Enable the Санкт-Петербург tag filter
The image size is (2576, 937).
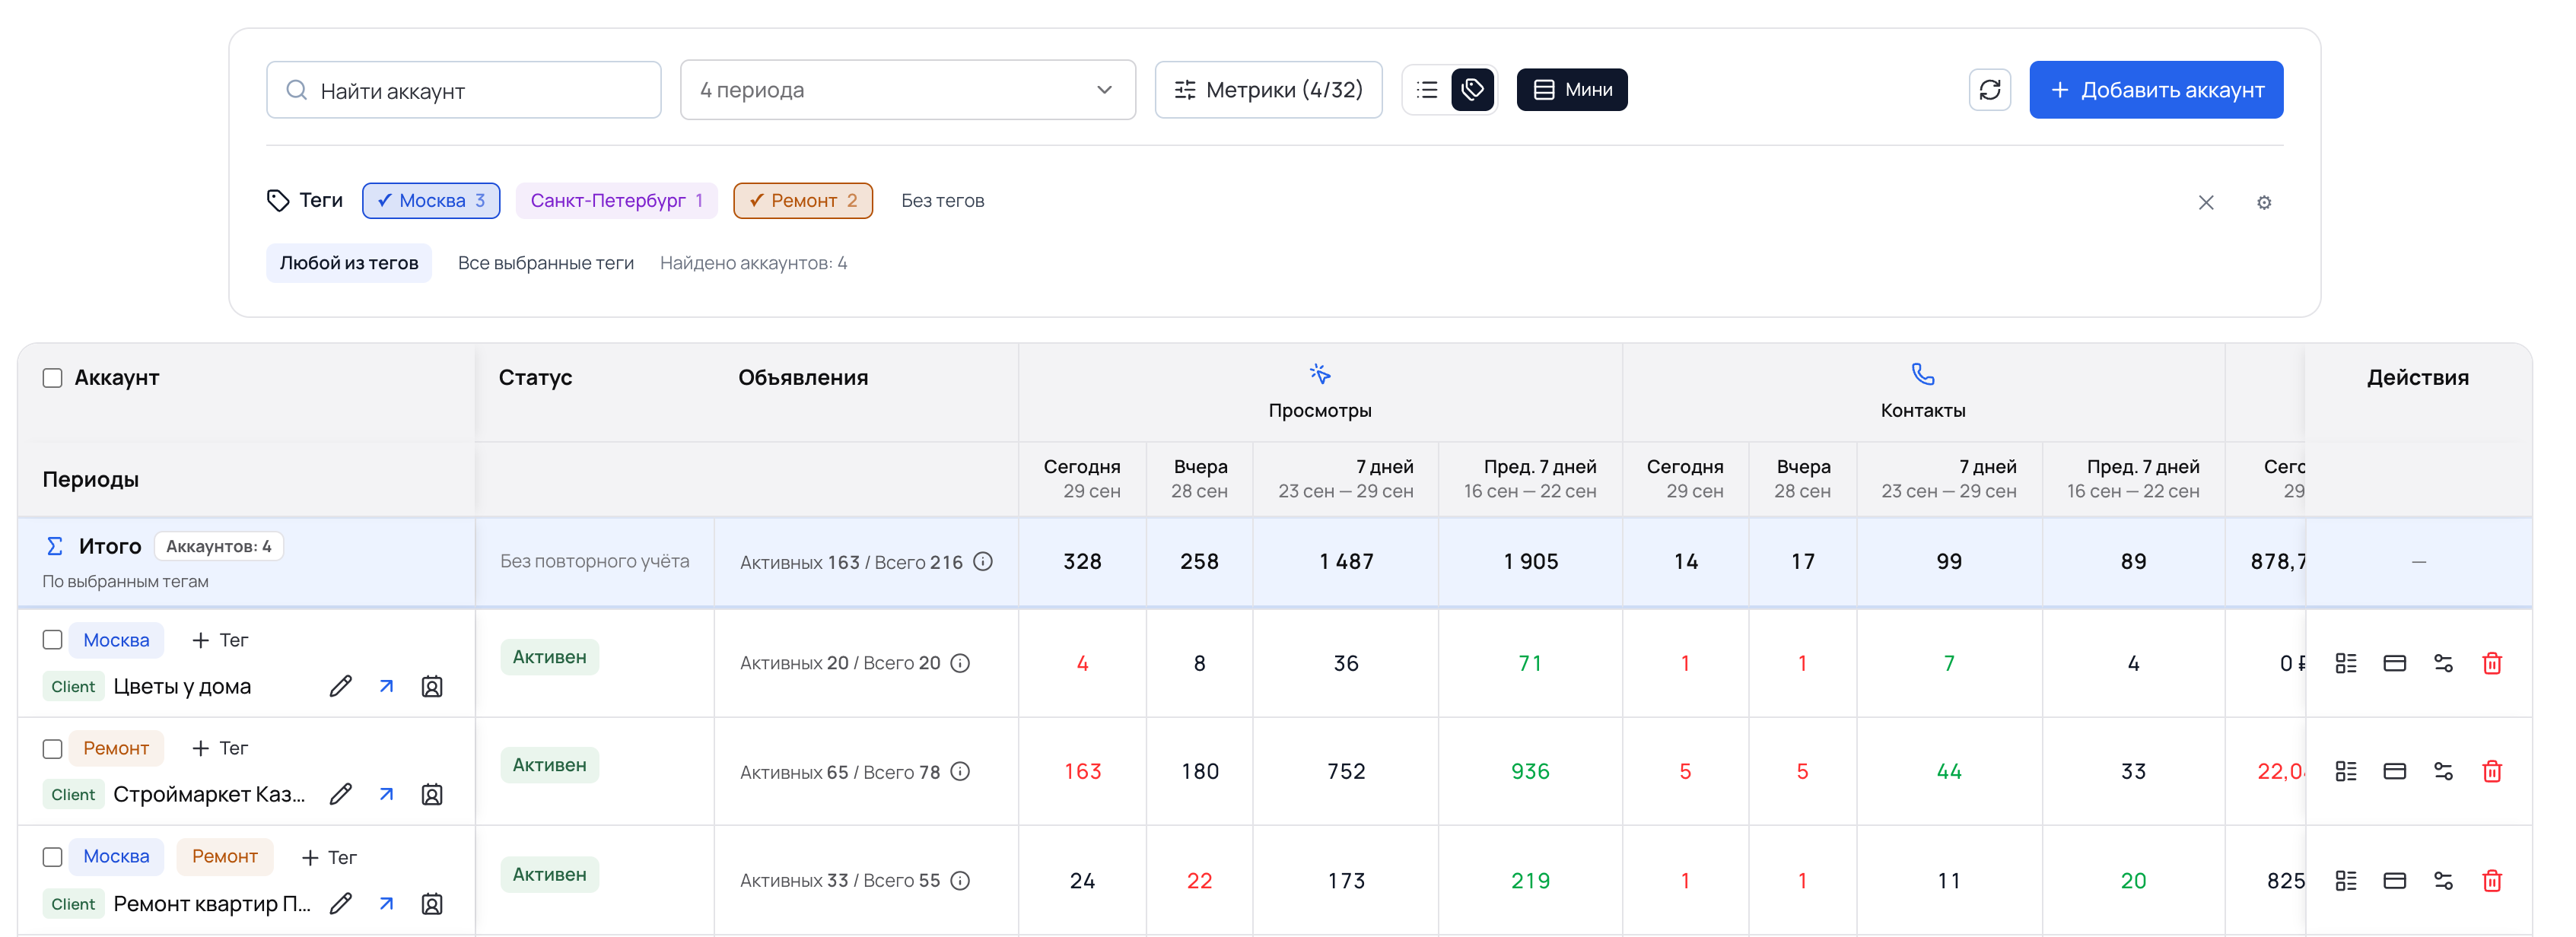617,201
